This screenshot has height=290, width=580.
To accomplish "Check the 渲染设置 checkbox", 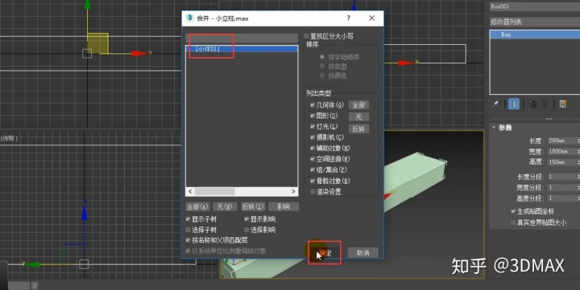I will [313, 192].
